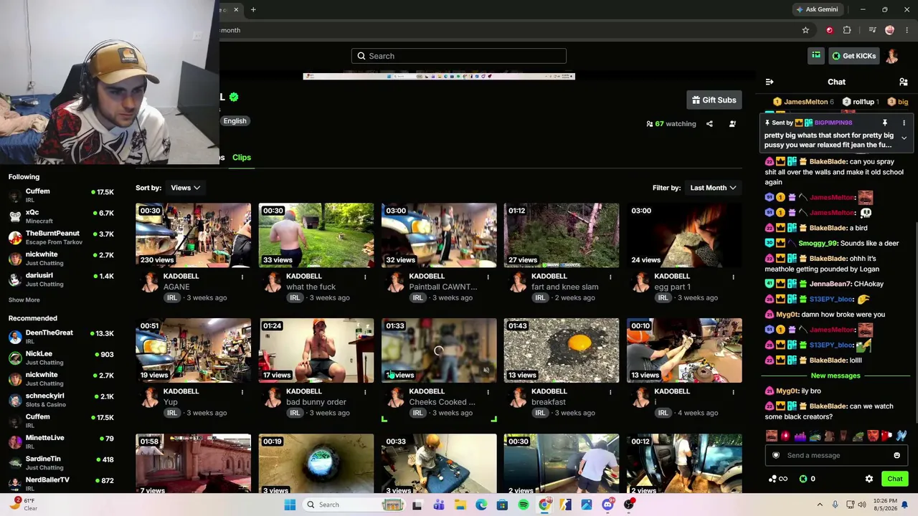Play the bad bunny order clip thumbnail
Image resolution: width=918 pixels, height=516 pixels.
pyautogui.click(x=316, y=350)
